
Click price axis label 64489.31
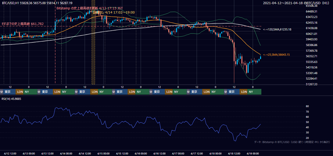coord(311,11)
